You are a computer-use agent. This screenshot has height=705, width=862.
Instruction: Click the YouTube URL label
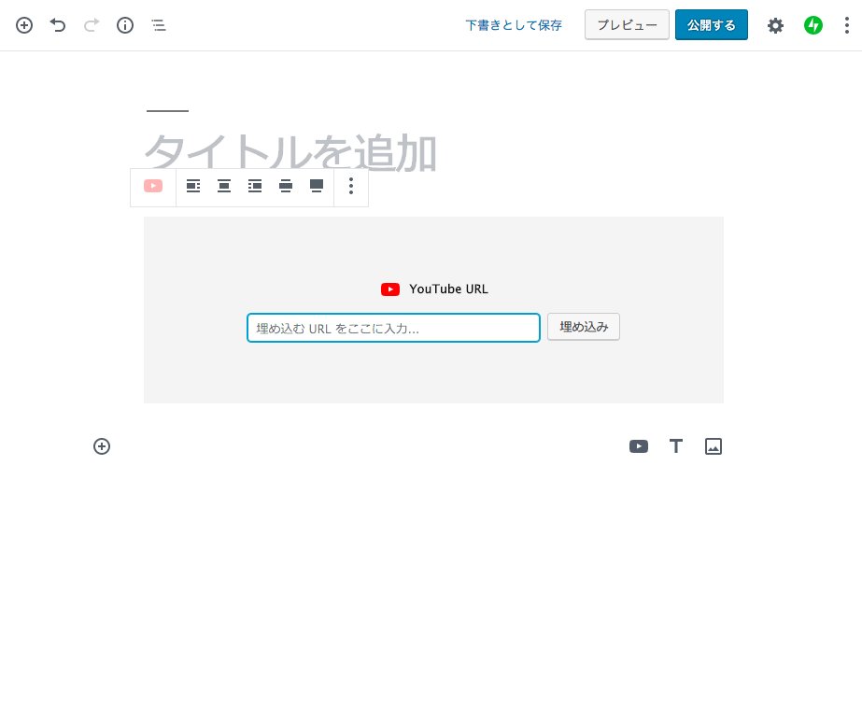click(x=448, y=289)
